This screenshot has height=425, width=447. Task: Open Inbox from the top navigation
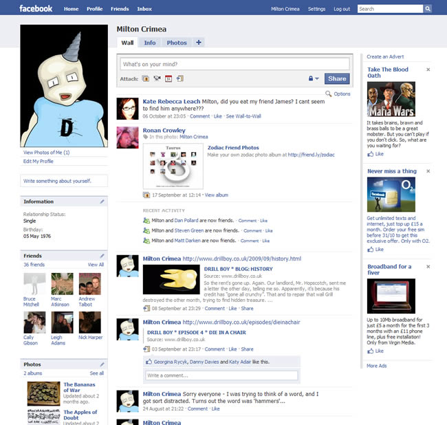click(144, 9)
